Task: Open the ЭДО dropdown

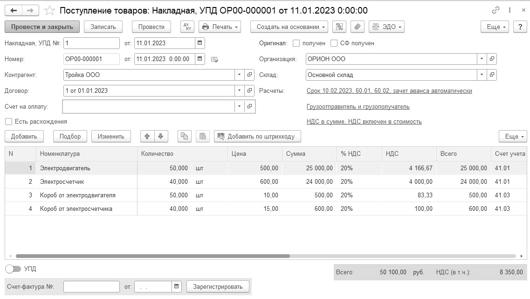Action: click(387, 27)
